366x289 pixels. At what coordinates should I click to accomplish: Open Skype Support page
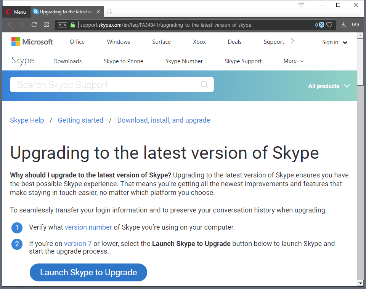[x=243, y=61]
